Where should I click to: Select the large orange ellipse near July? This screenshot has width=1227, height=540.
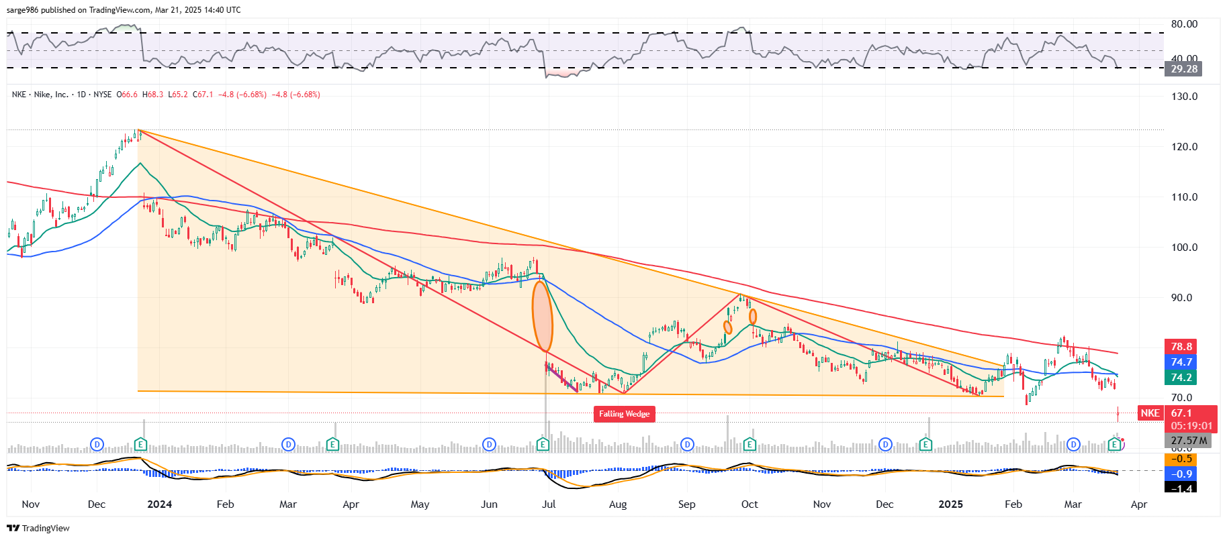pyautogui.click(x=542, y=316)
